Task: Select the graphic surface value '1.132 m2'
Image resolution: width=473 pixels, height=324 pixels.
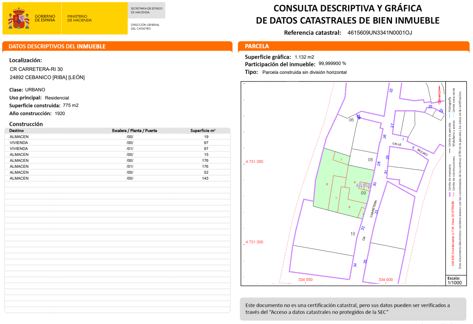Action: tap(304, 57)
